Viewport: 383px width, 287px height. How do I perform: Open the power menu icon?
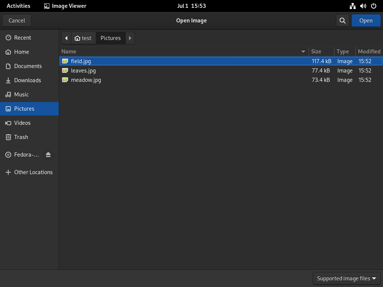374,6
